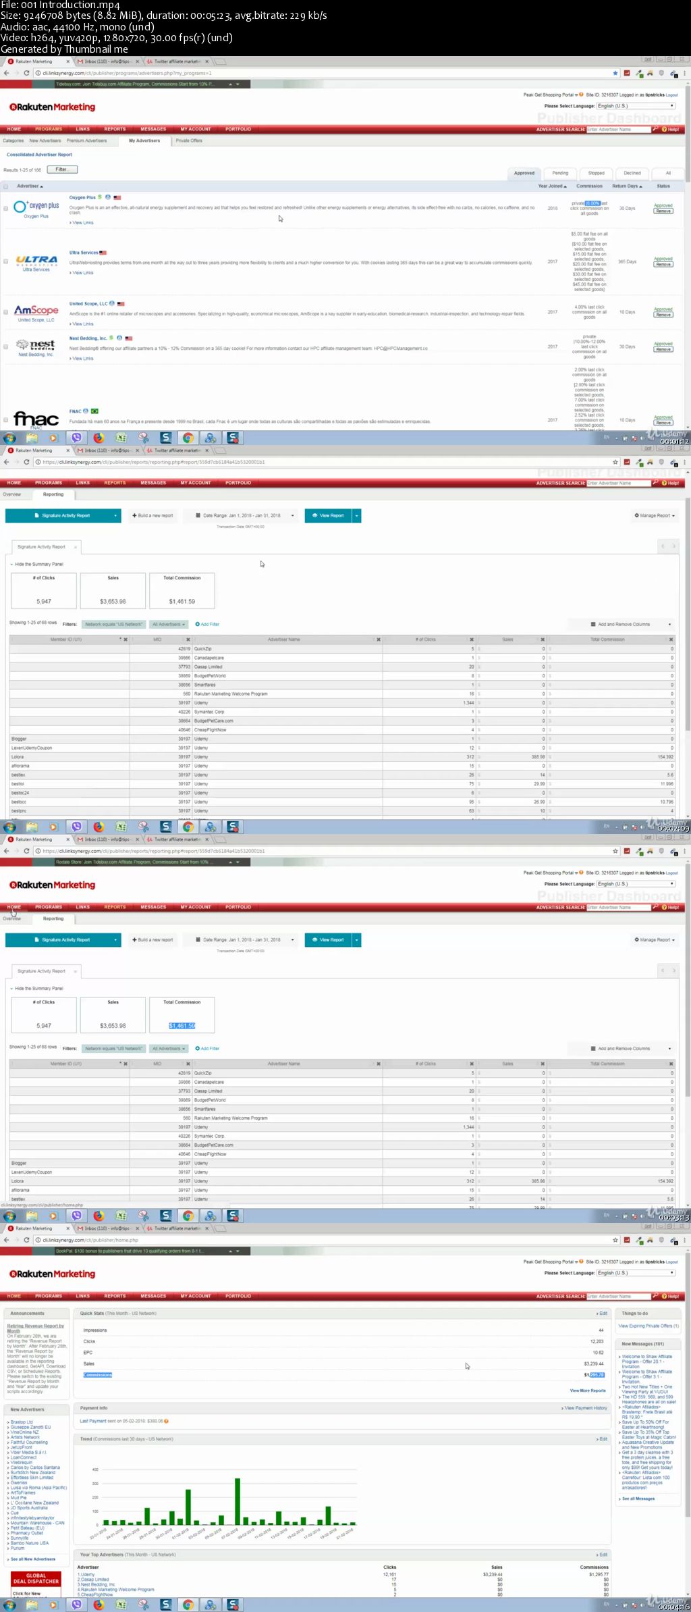Open the See all Messages link
Image resolution: width=691 pixels, height=1612 pixels.
click(x=637, y=1499)
